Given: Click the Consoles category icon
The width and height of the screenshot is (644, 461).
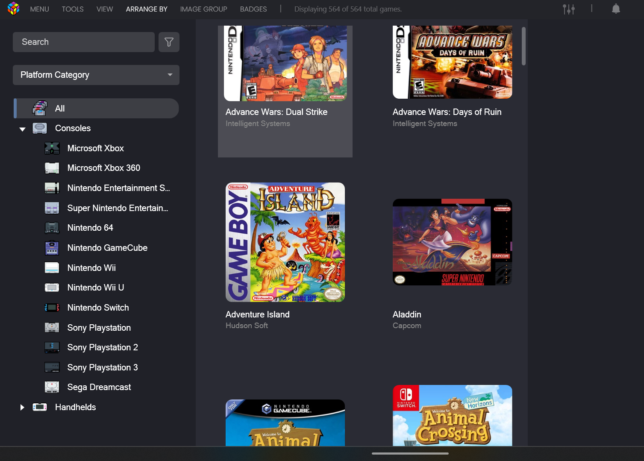Looking at the screenshot, I should tap(40, 128).
